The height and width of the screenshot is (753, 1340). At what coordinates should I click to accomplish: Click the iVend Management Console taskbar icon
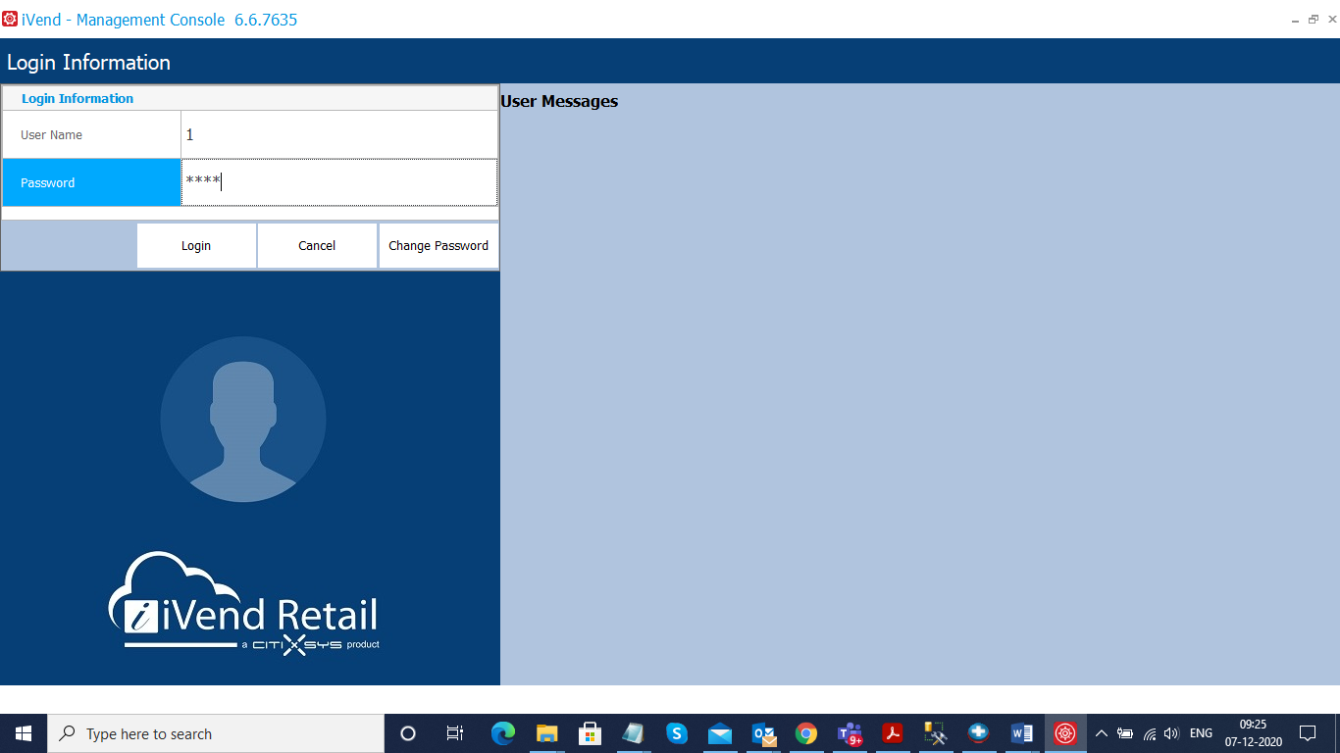[x=1065, y=733]
